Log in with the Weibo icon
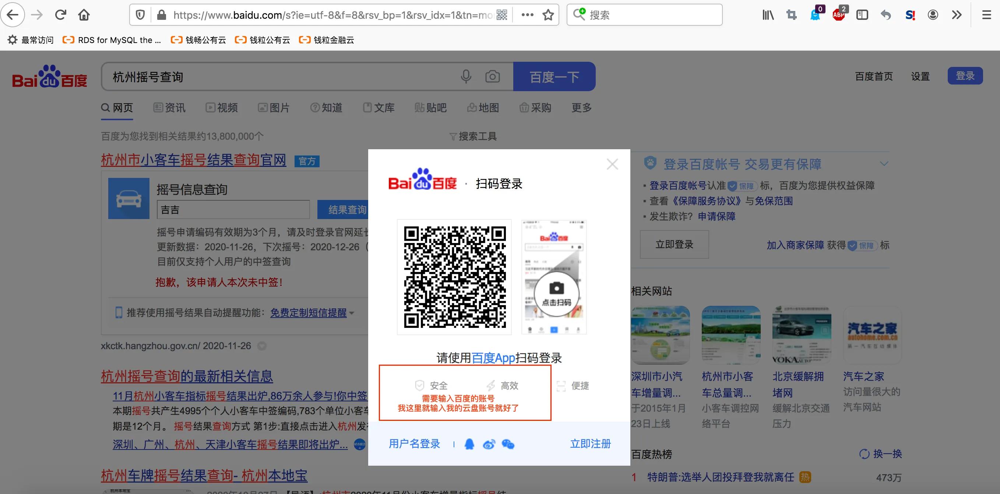Image resolution: width=1000 pixels, height=494 pixels. 489,444
